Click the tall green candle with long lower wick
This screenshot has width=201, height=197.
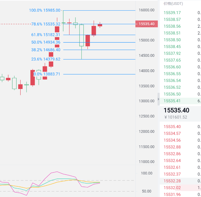(81, 35)
